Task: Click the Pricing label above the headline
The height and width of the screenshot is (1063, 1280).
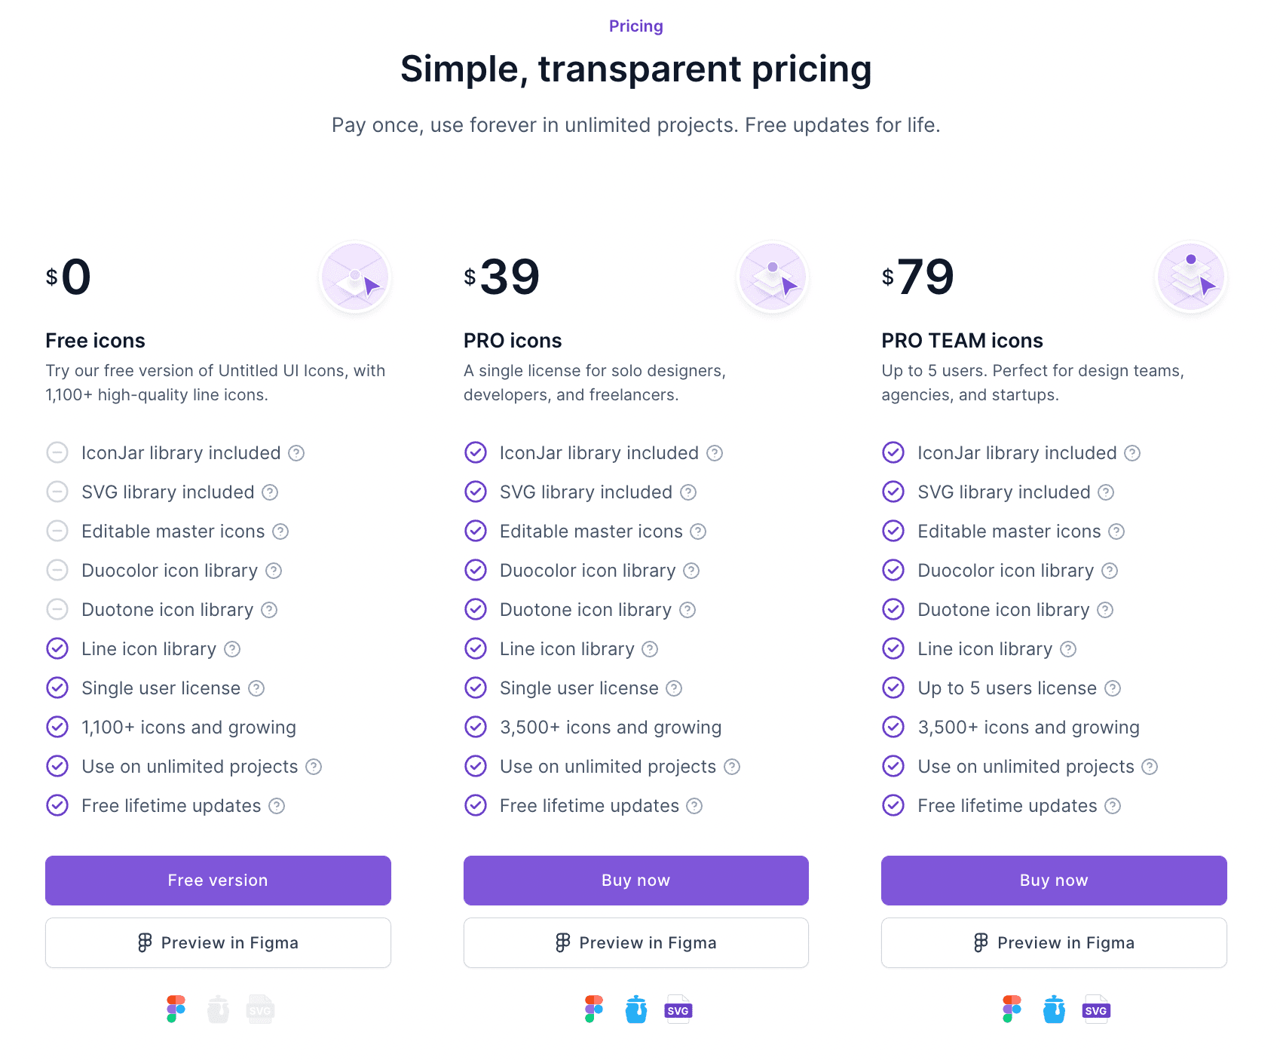Action: 635,26
